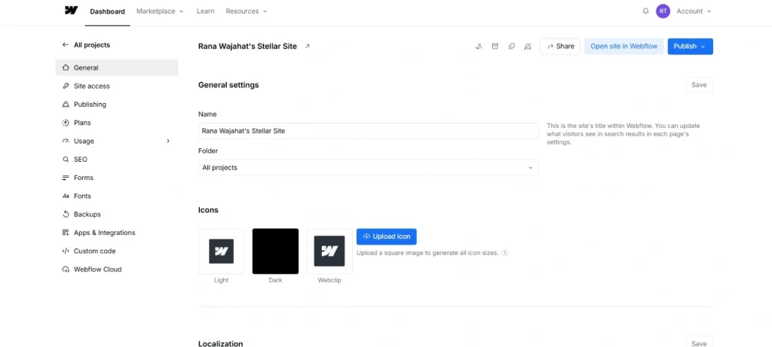Go to the Dashboard tab
Viewport: 772px width, 347px height.
tap(107, 11)
